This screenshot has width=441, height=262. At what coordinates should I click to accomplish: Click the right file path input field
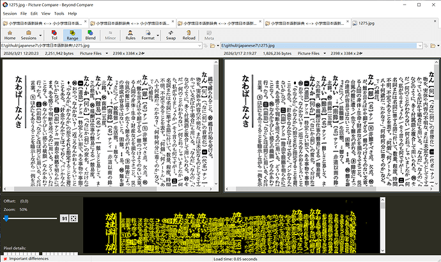pos(319,45)
